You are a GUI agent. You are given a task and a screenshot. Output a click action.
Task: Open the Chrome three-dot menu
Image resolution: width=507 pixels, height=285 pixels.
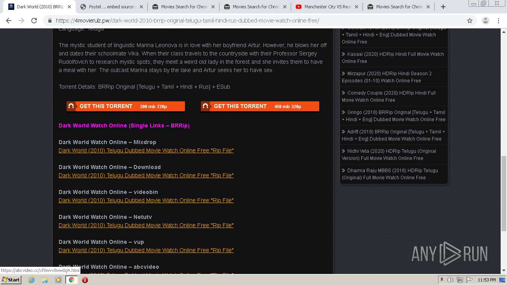click(x=498, y=21)
